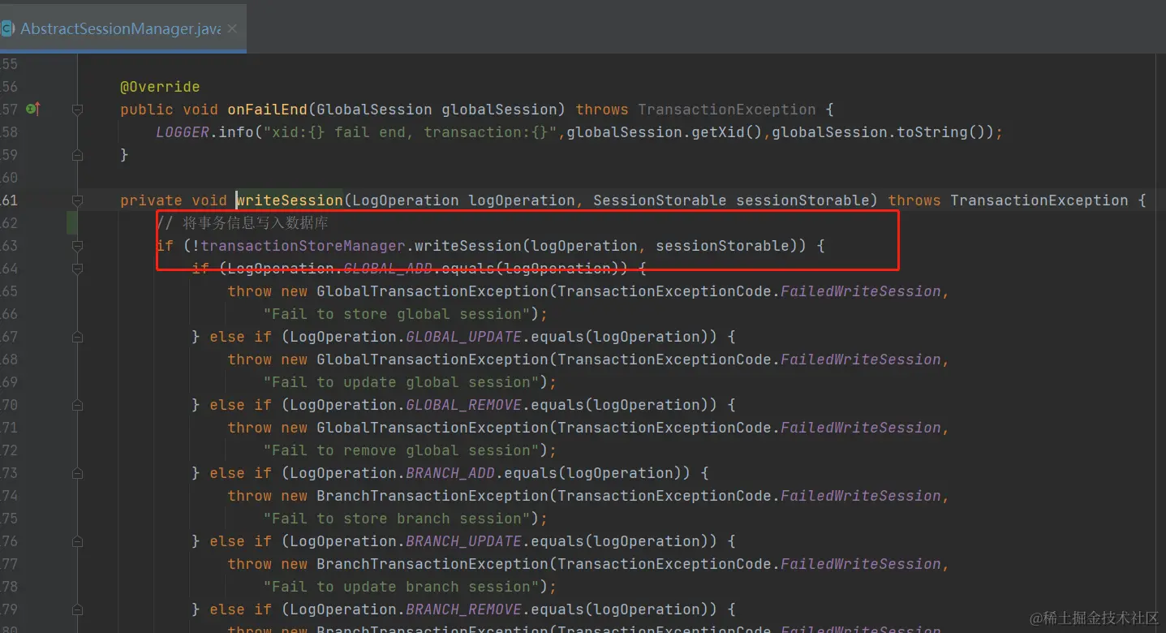Image resolution: width=1166 pixels, height=633 pixels.
Task: Click the "Fail to store global session" string
Action: click(x=397, y=314)
